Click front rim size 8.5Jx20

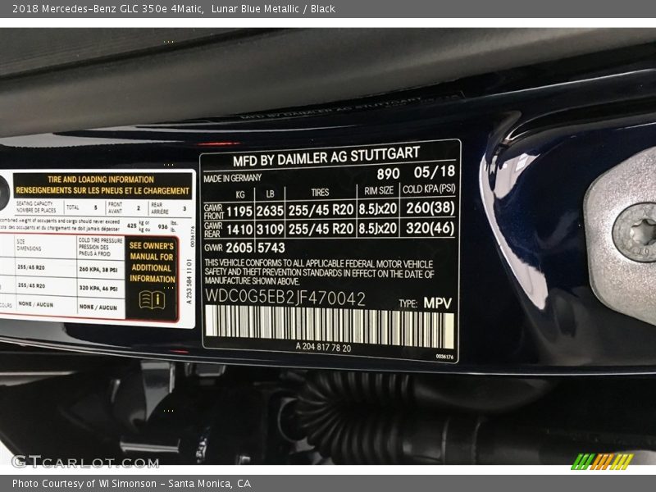coord(377,209)
